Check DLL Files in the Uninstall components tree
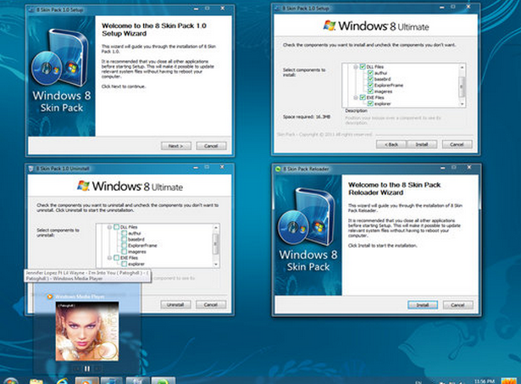This screenshot has height=384, width=521. click(116, 227)
